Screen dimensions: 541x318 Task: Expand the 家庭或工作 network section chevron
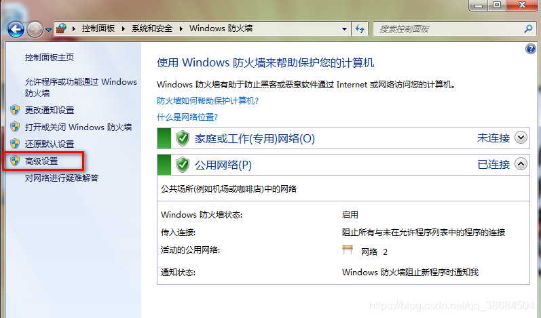click(521, 138)
